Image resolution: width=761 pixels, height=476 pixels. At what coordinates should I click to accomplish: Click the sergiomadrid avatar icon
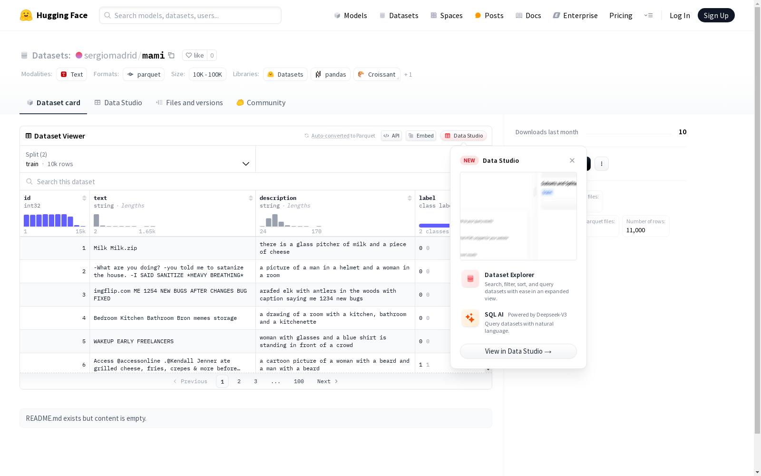(79, 55)
